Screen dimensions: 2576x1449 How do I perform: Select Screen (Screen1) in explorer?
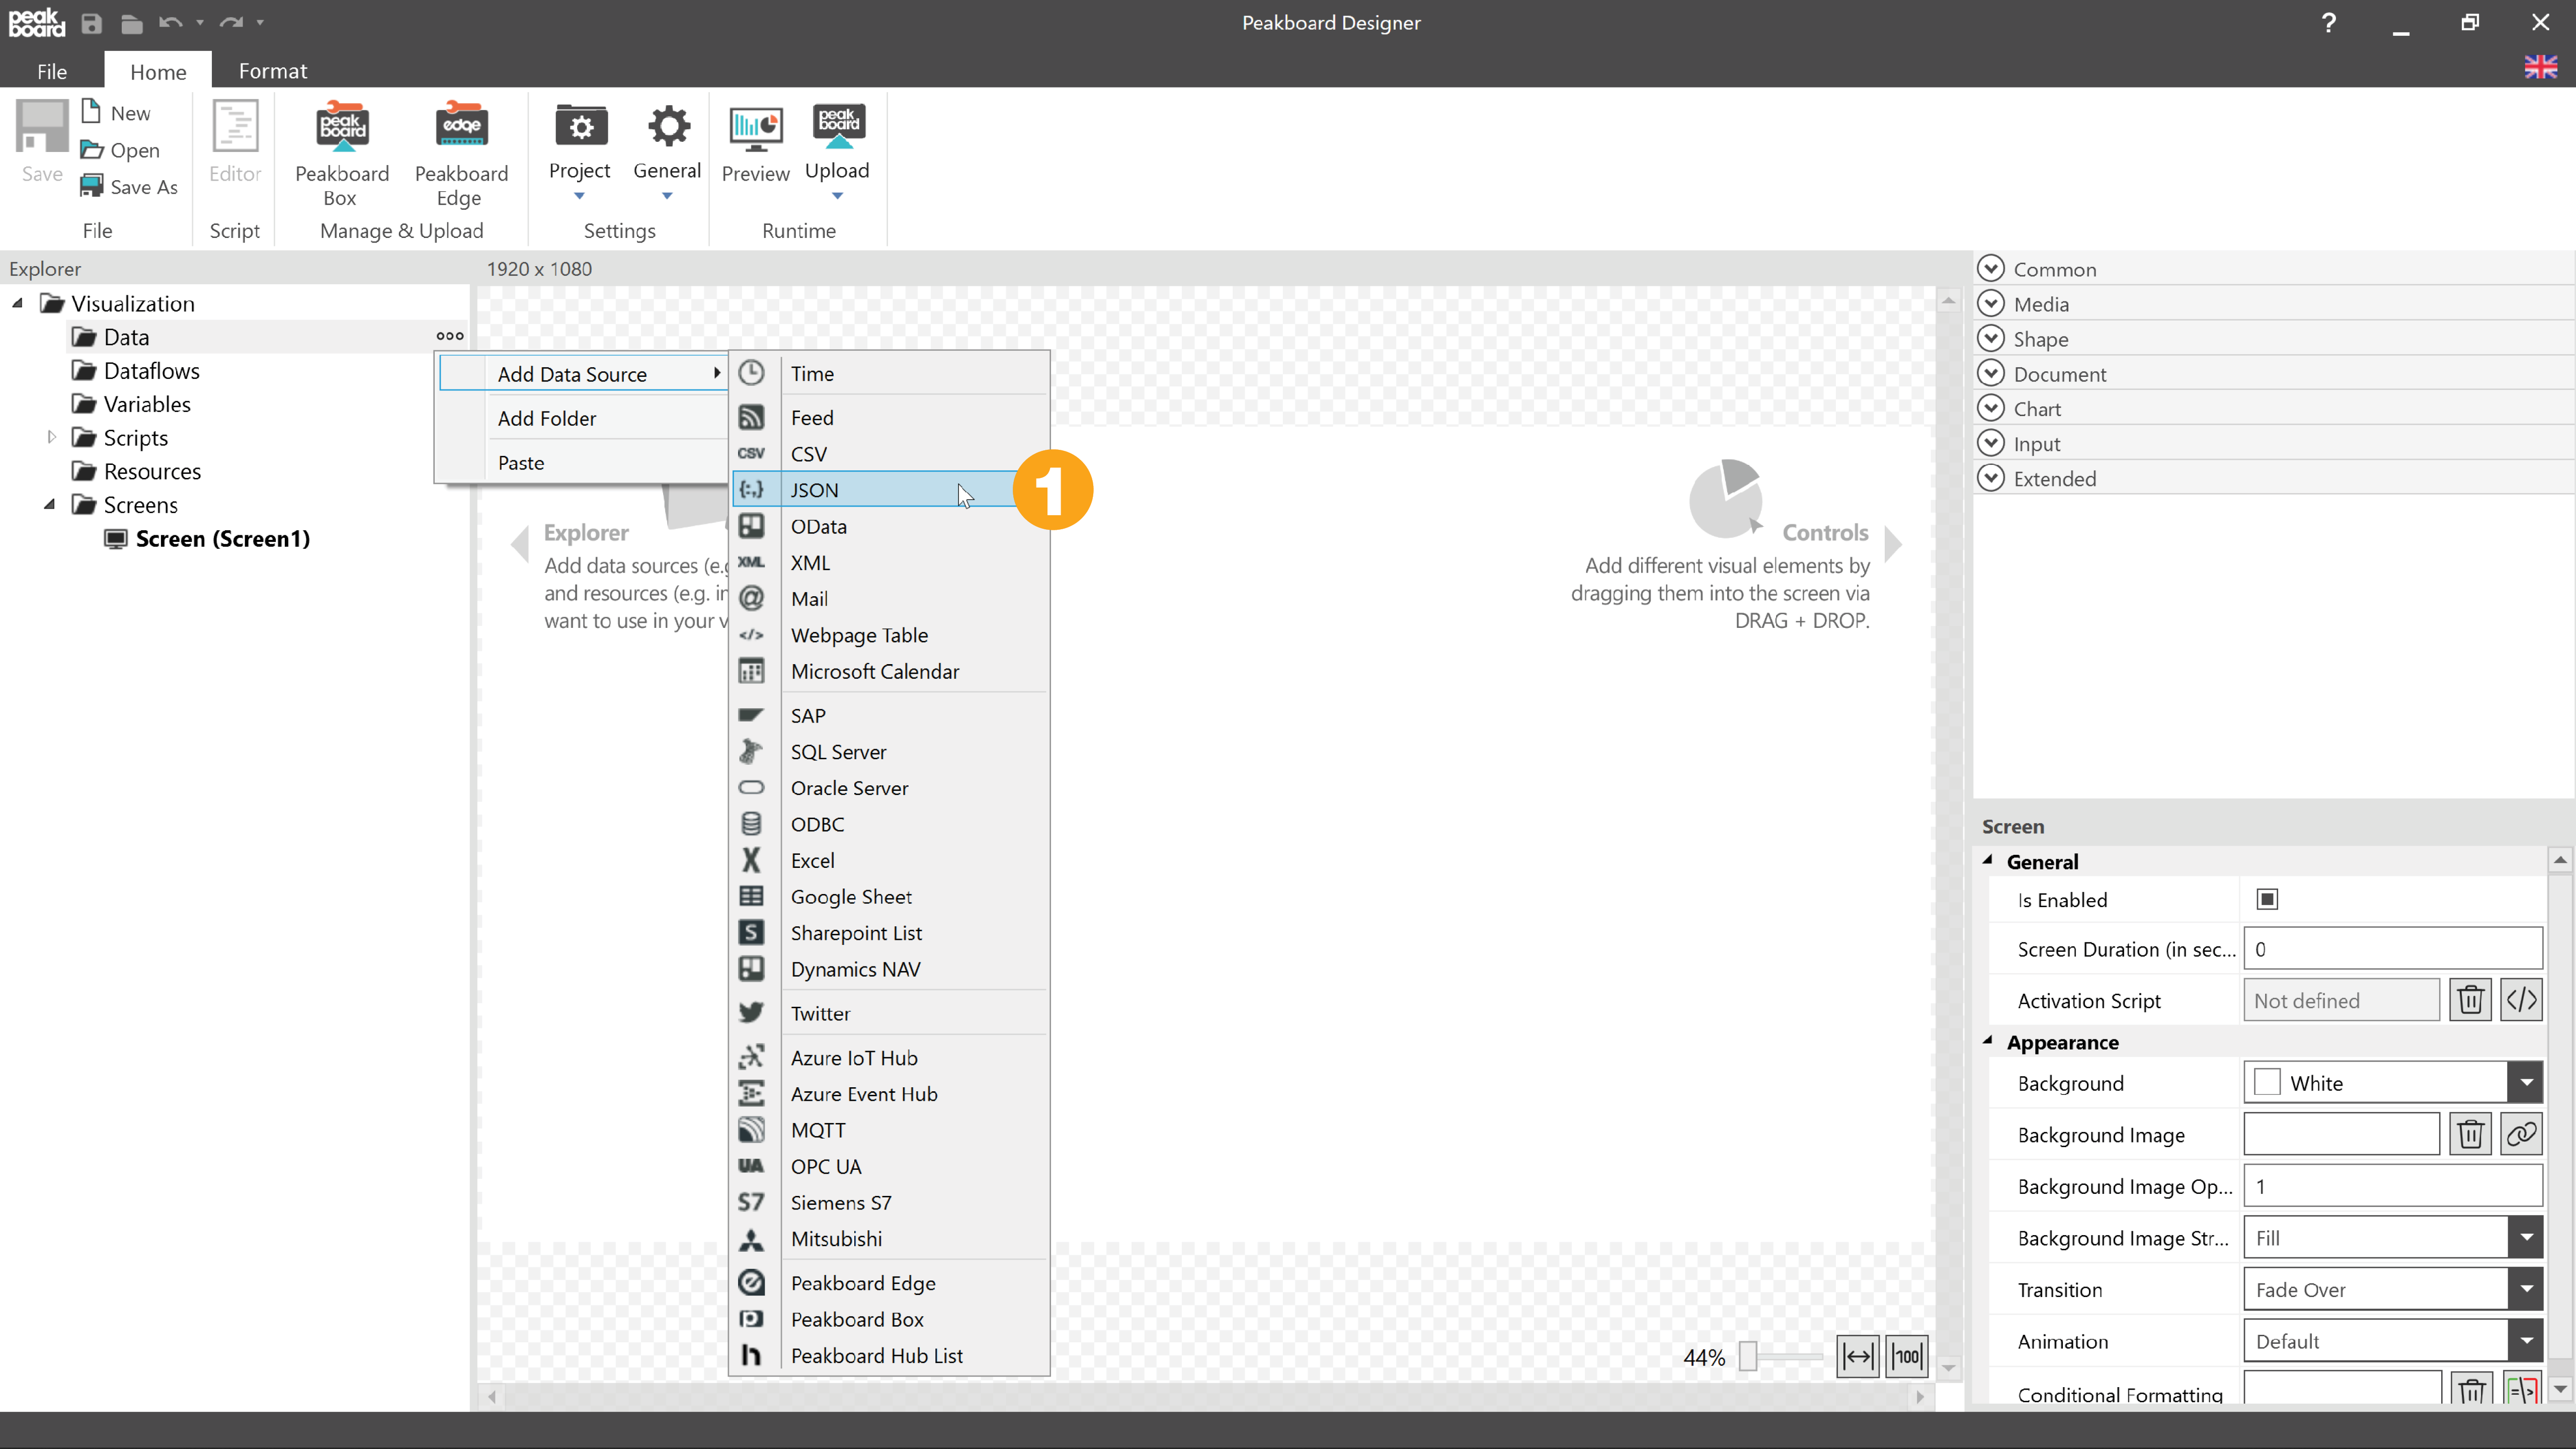point(208,538)
